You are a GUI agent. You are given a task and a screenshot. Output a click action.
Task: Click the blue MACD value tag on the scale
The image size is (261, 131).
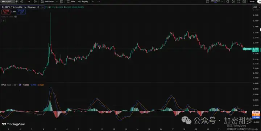256,117
